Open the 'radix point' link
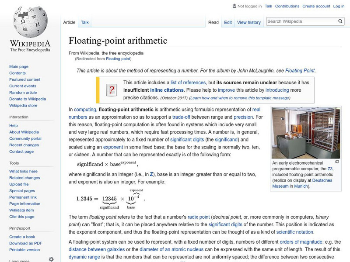350x262 pixels. (x=199, y=217)
